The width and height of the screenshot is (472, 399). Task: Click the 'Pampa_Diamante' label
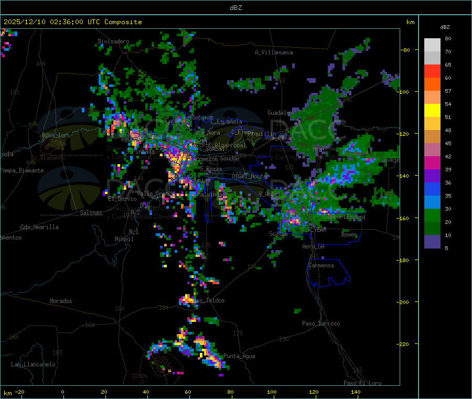pos(22,170)
